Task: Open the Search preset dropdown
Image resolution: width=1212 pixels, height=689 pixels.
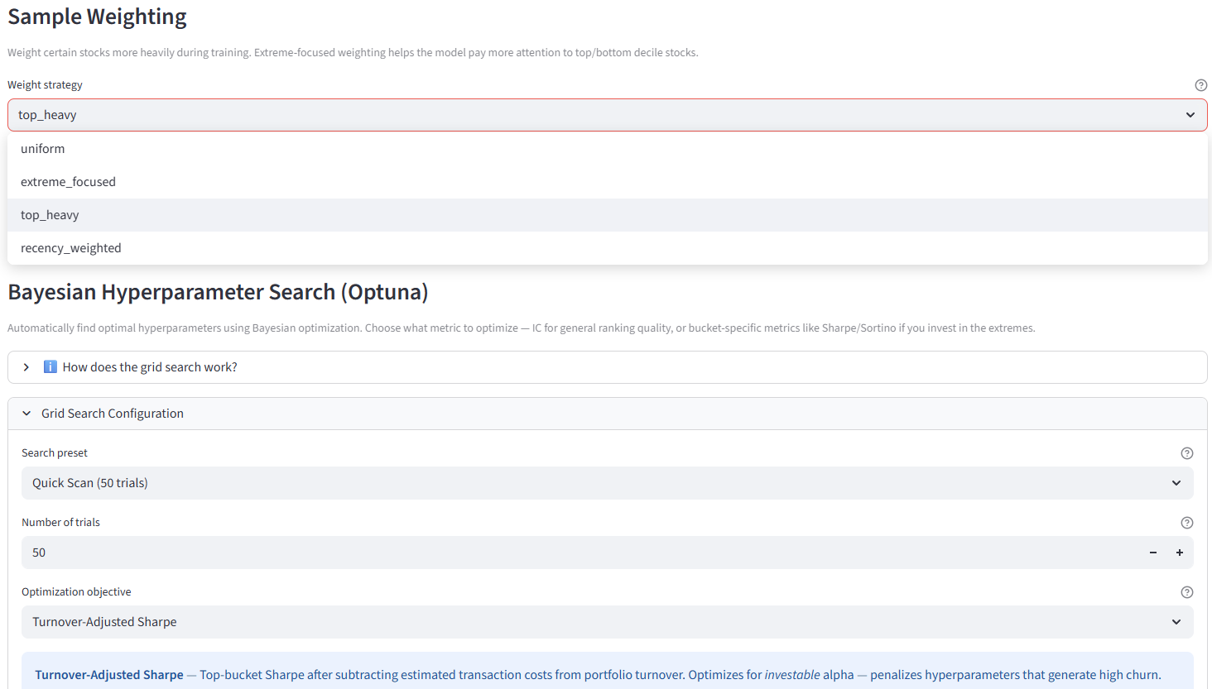Action: (x=580, y=483)
